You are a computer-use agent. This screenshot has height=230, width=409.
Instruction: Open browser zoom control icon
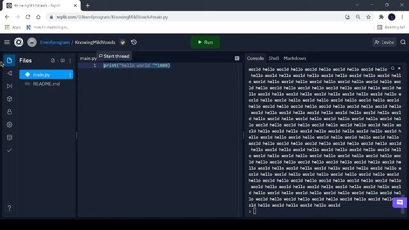358,17
